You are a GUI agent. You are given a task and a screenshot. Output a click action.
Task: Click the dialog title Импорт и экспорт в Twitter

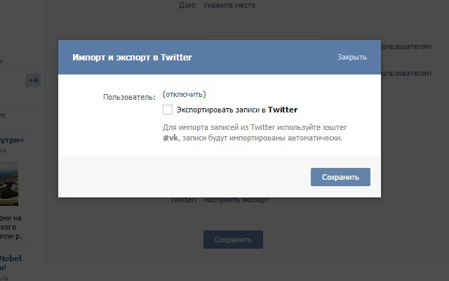[132, 58]
